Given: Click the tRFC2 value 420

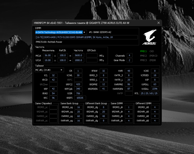Looking at the screenshot, I should tap(78, 84).
